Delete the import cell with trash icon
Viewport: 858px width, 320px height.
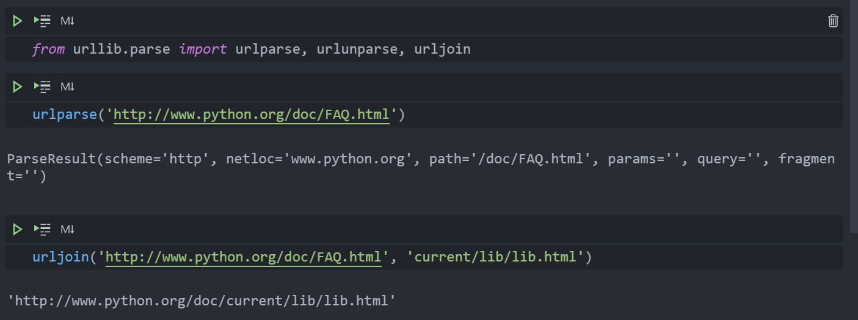(833, 21)
